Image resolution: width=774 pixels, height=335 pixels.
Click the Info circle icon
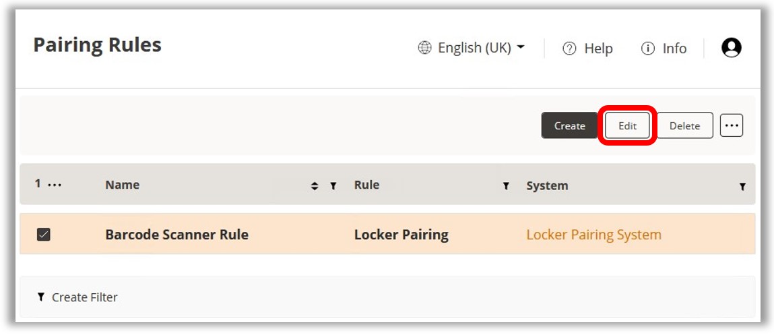click(x=647, y=49)
